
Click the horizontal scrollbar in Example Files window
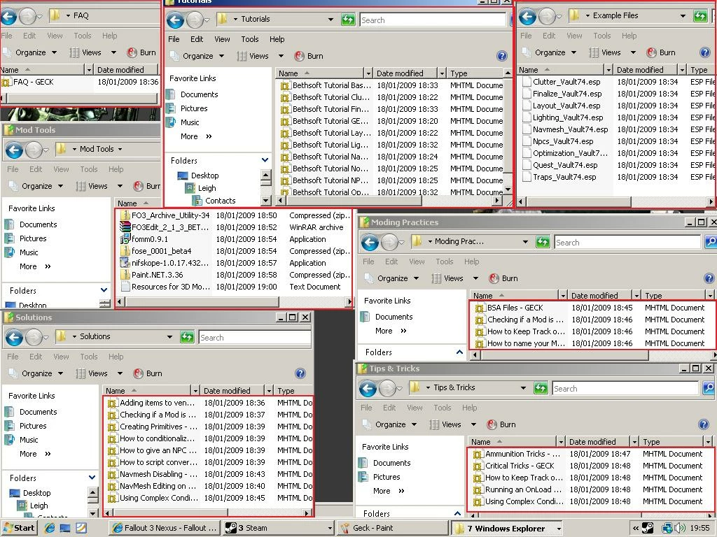[x=579, y=201]
